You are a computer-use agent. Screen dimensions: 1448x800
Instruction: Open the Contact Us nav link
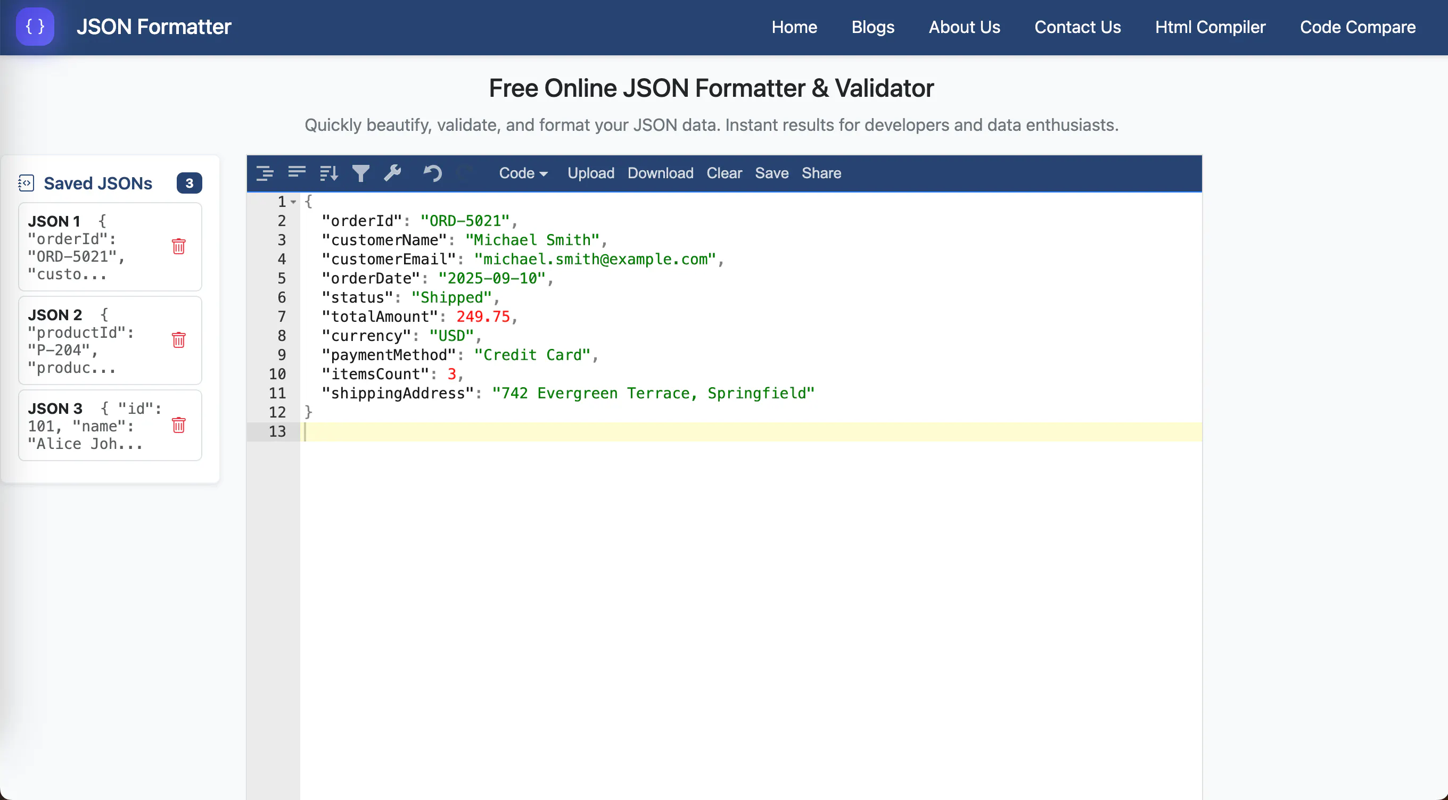click(x=1077, y=27)
